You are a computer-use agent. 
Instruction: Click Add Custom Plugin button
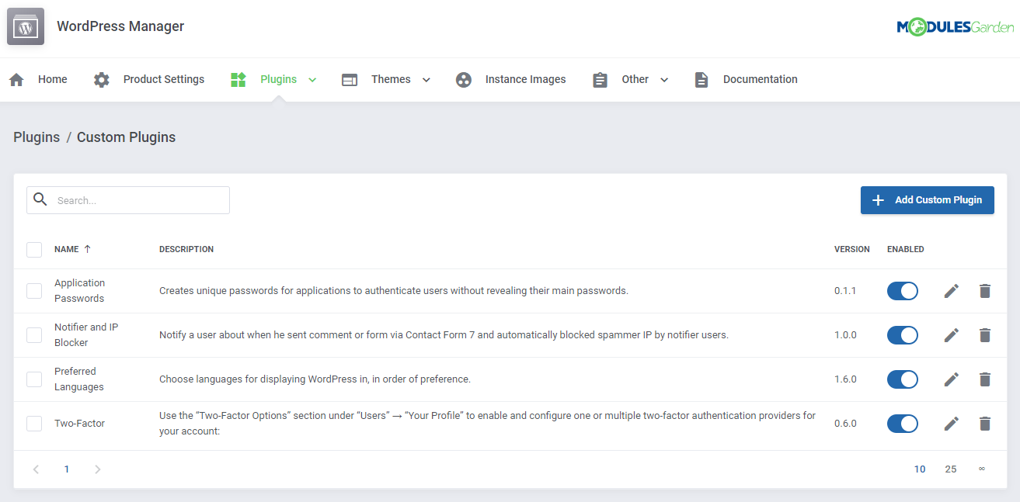click(x=928, y=200)
